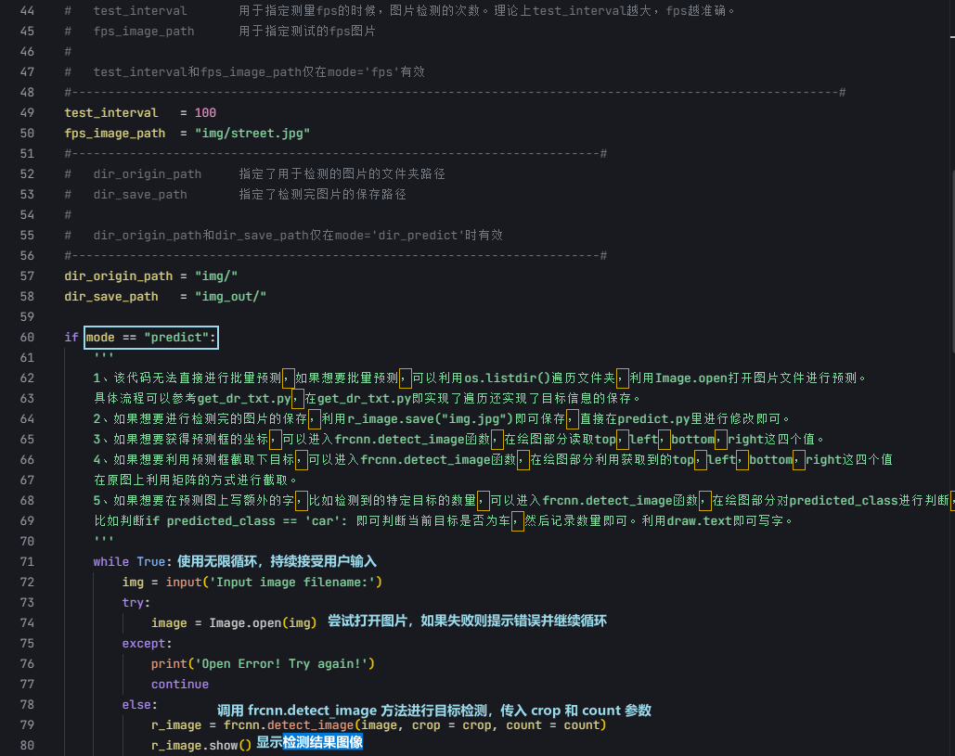
Task: Click the continue statement on line 77
Action: pos(179,684)
